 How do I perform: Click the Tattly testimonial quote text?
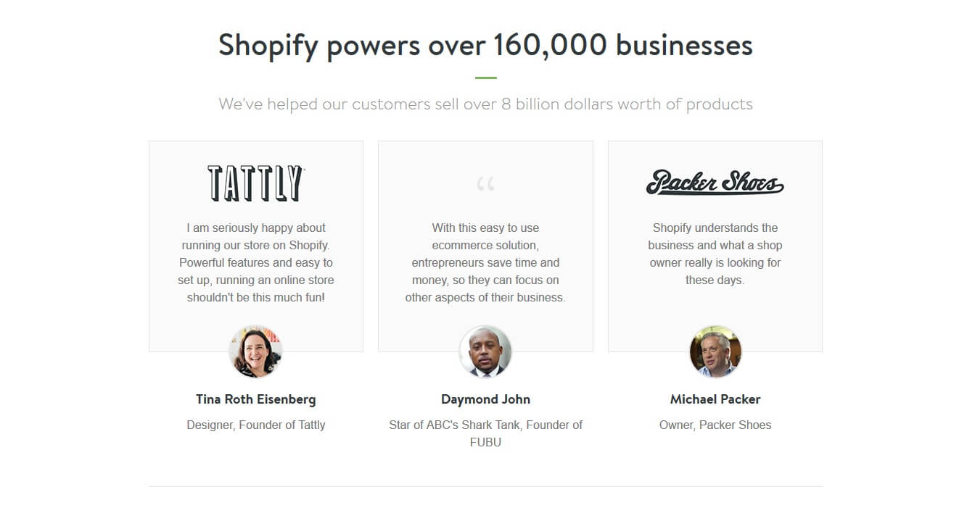click(x=255, y=262)
